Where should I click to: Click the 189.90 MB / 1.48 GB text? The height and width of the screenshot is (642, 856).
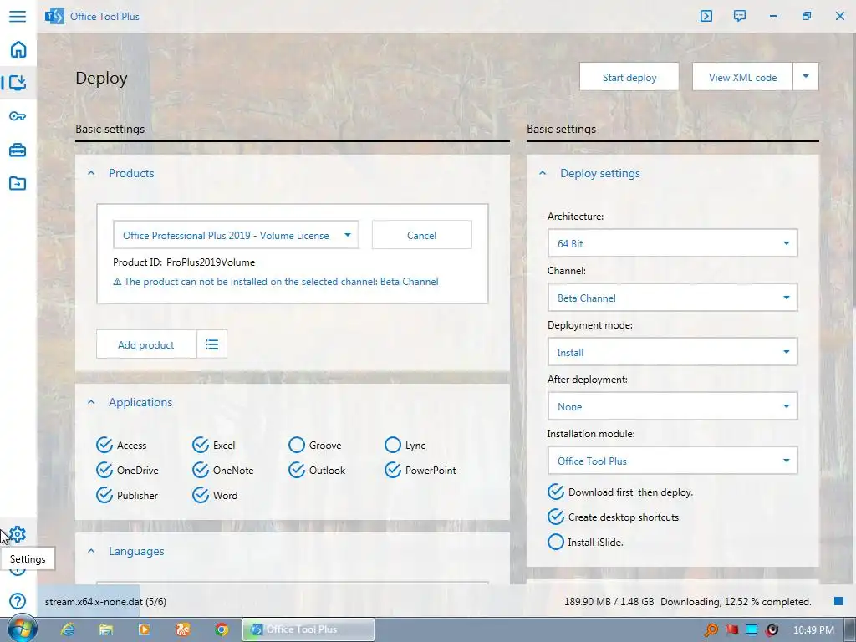[609, 602]
